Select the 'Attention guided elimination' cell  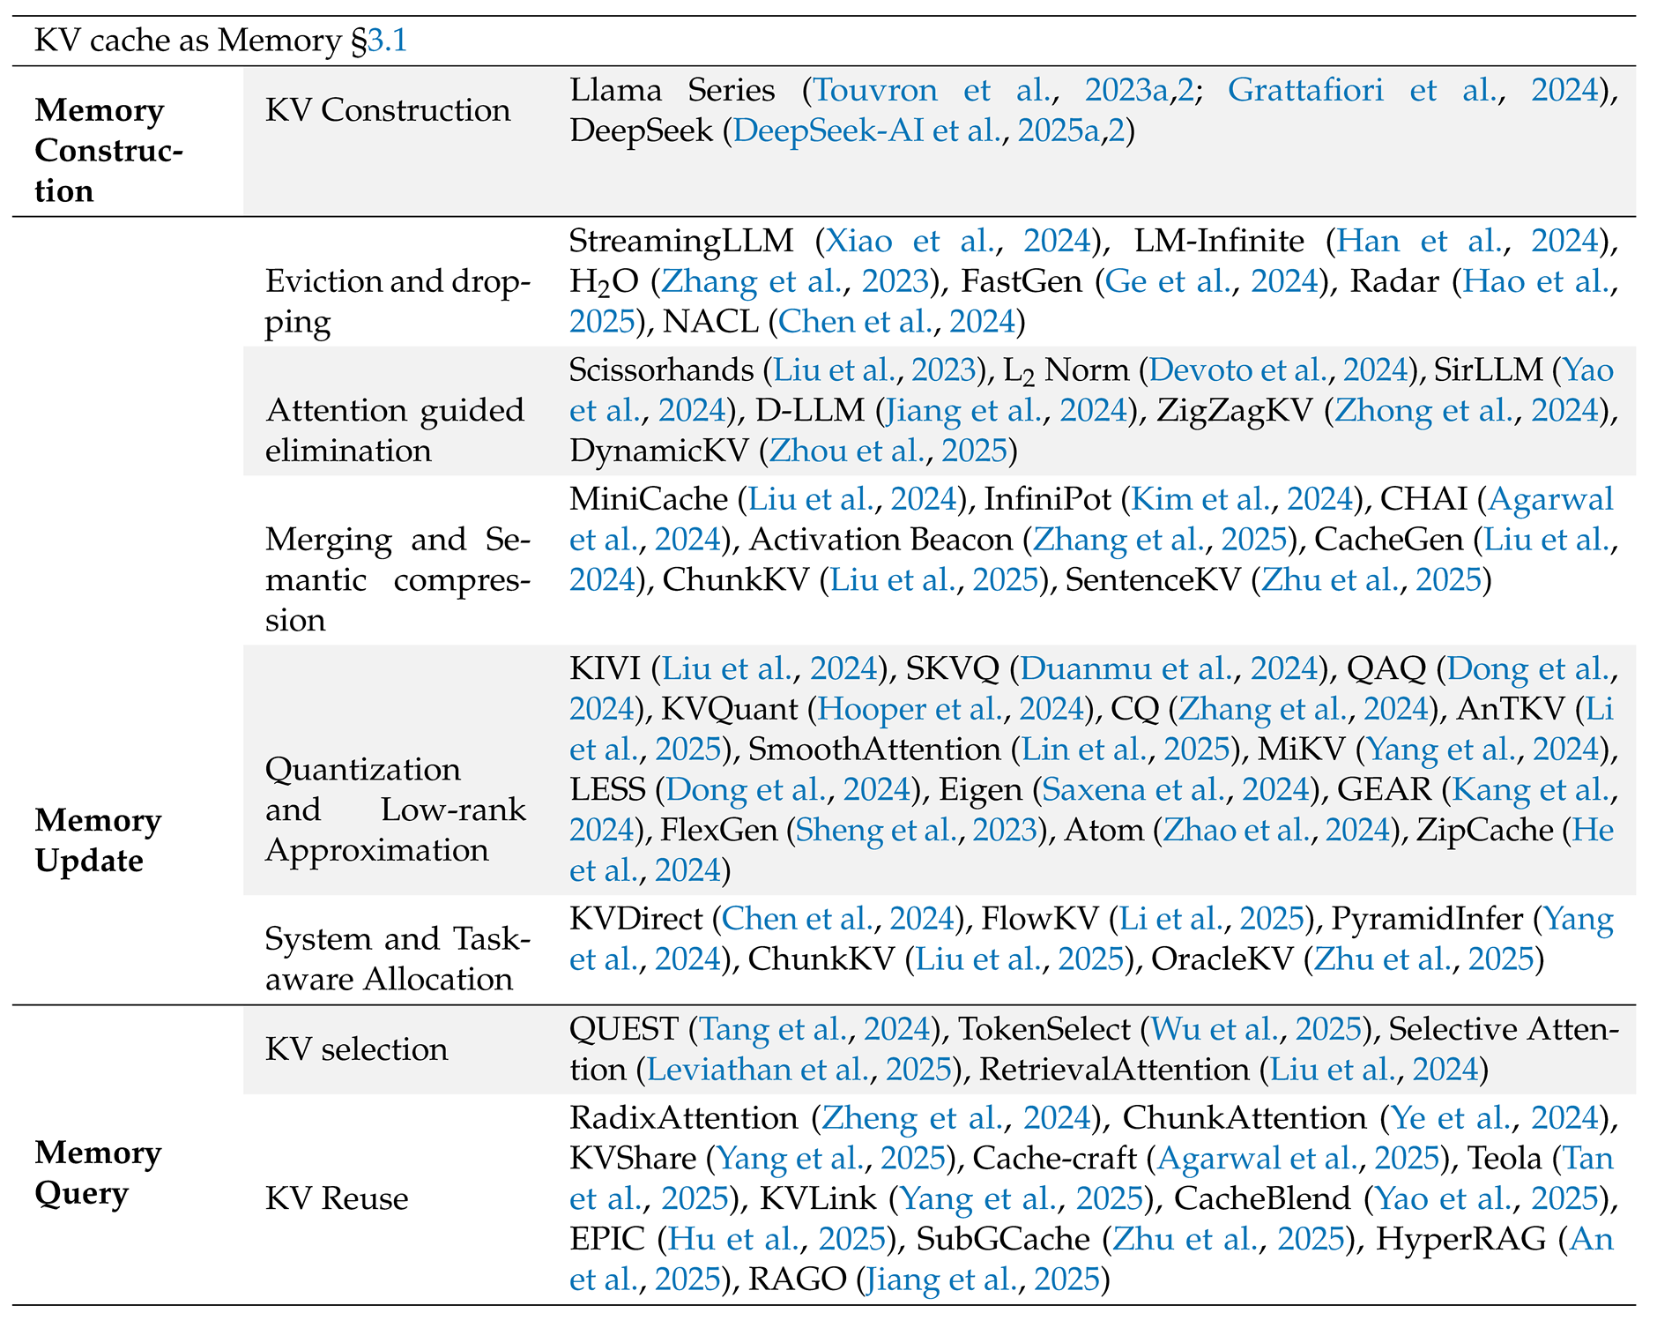click(x=395, y=430)
